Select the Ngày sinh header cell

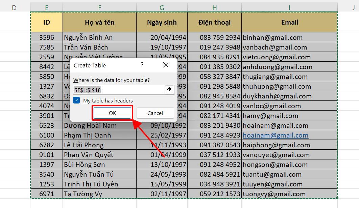(162, 22)
